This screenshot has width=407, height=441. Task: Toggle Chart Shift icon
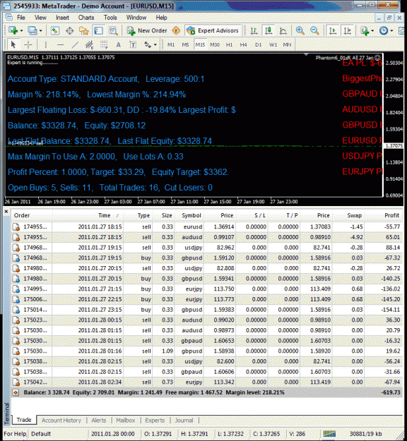347,30
